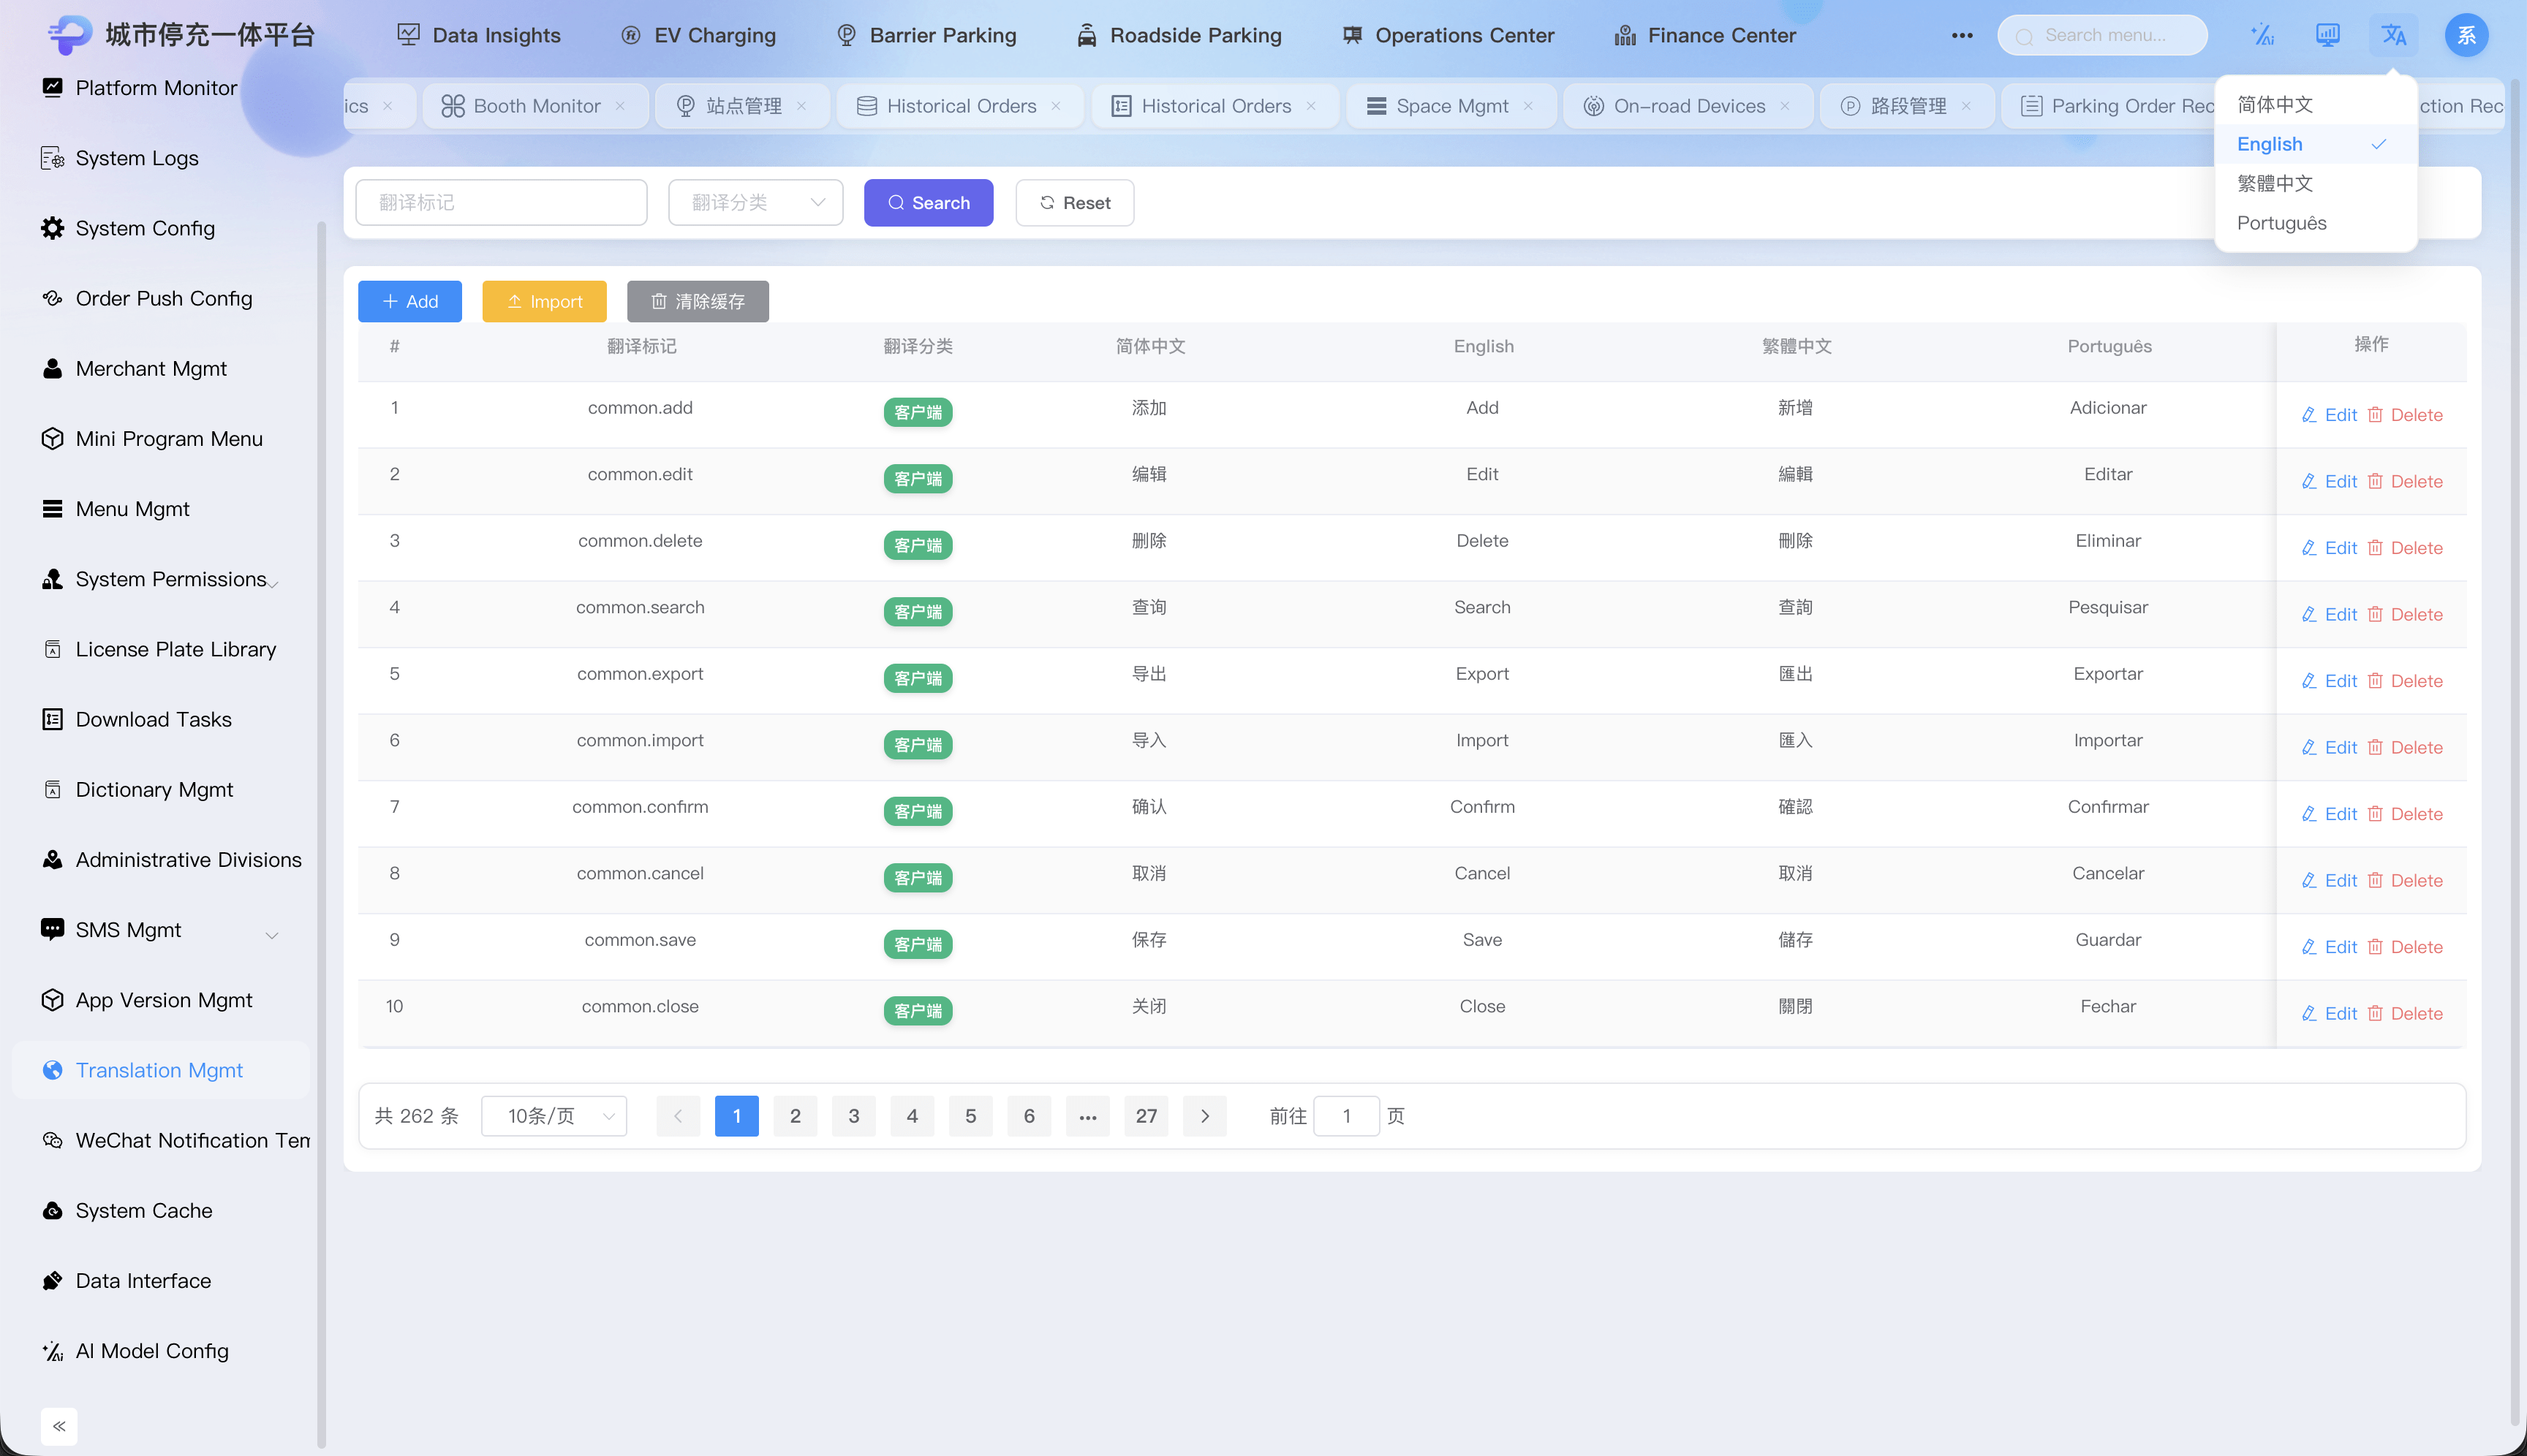Click delete icon for common.save row

coord(2375,946)
